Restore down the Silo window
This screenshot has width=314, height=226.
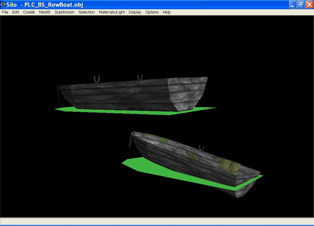301,4
